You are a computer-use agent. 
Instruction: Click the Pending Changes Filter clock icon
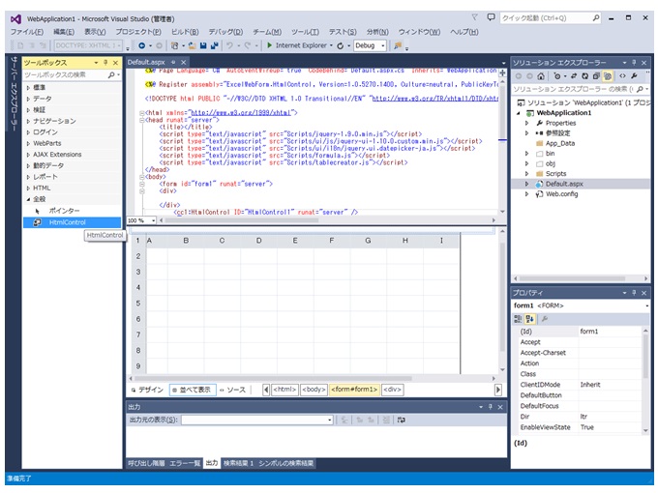(x=557, y=76)
